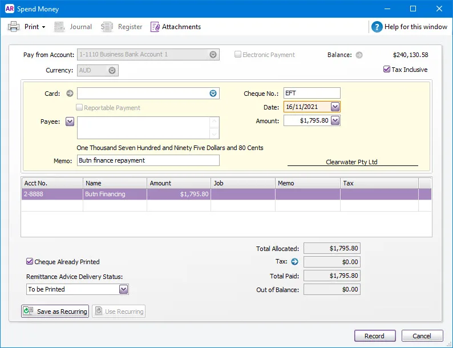The width and height of the screenshot is (453, 348).
Task: Open the Card selection dropdown arrow
Action: click(213, 94)
